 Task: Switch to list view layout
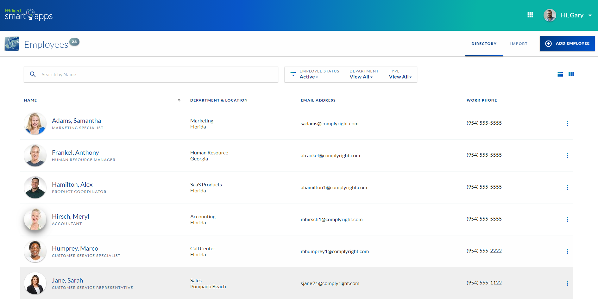560,74
